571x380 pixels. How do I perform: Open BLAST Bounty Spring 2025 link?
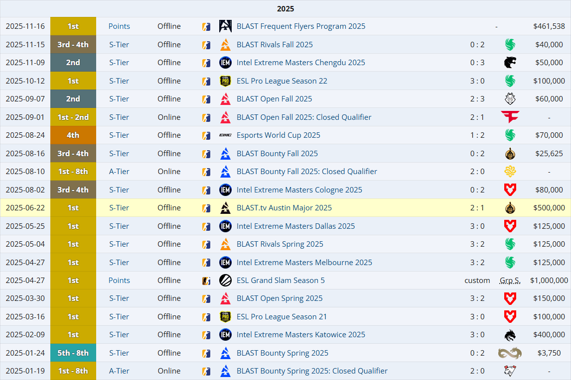(282, 353)
